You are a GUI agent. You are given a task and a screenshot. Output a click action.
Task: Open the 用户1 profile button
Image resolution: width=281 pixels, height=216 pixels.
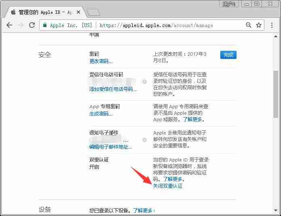coord(229,4)
